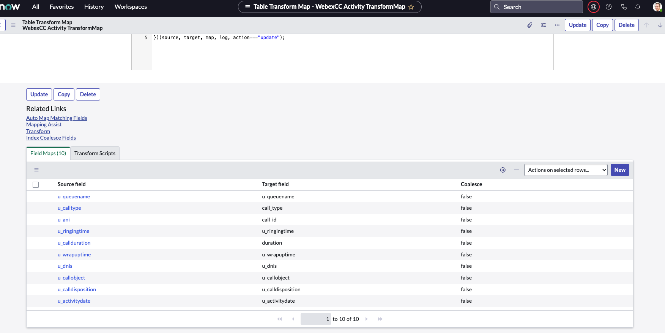Open u_wrapuptime source field link
This screenshot has width=665, height=333.
tap(74, 254)
